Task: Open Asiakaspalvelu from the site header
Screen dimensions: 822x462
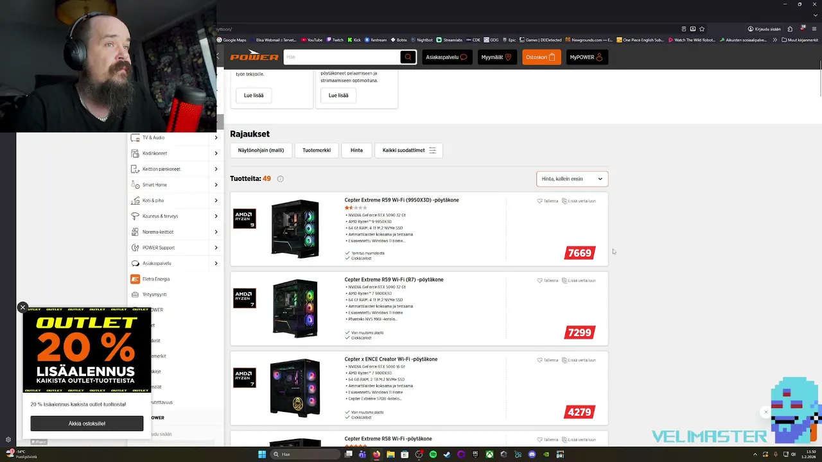Action: click(446, 57)
